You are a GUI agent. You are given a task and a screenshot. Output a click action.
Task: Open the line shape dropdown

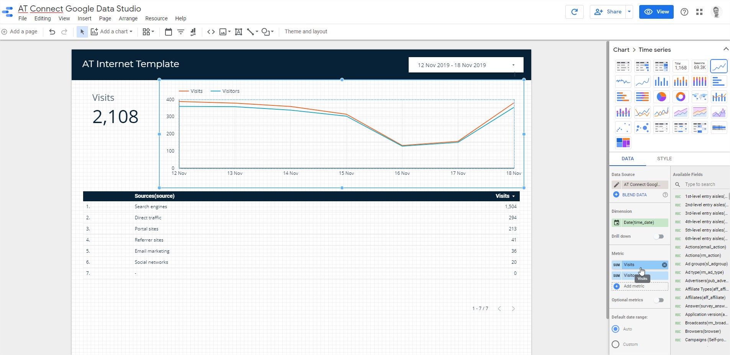(x=252, y=32)
